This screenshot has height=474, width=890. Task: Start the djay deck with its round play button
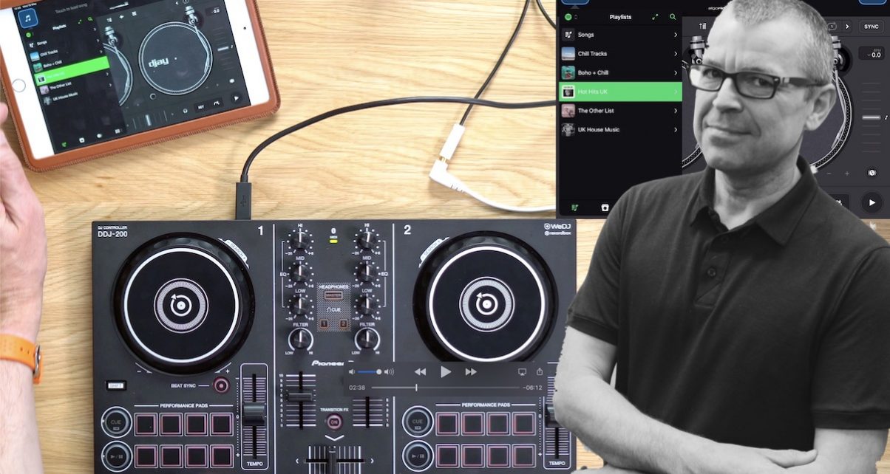(x=872, y=202)
